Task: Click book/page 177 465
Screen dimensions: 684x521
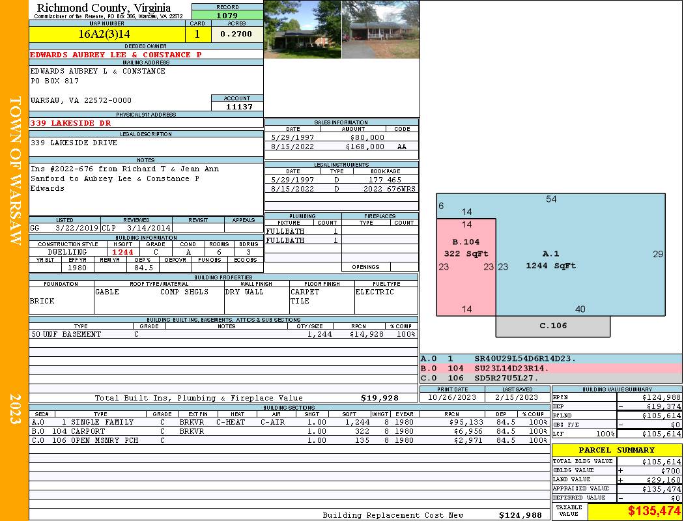Action: (385, 180)
